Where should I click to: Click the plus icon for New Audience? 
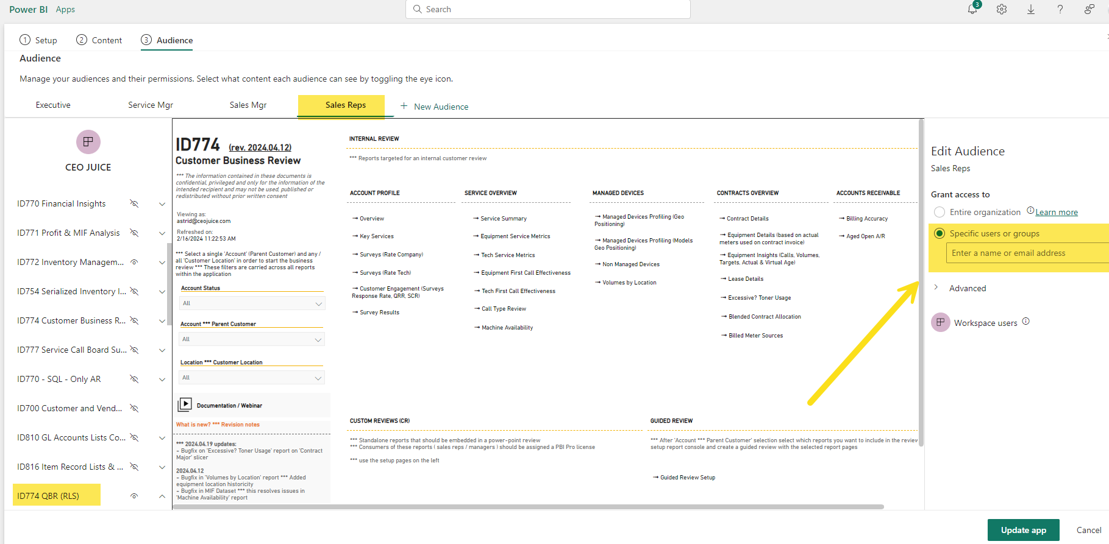pyautogui.click(x=404, y=106)
